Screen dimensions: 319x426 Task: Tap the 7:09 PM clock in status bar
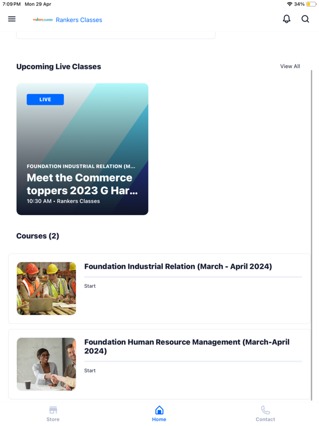[12, 4]
